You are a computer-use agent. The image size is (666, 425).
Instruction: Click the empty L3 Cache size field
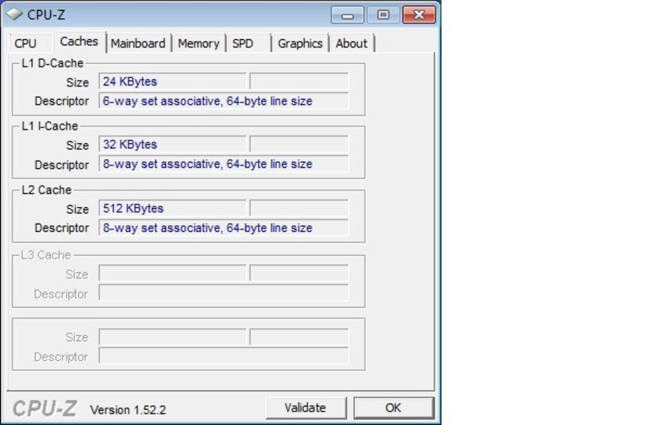coord(172,273)
